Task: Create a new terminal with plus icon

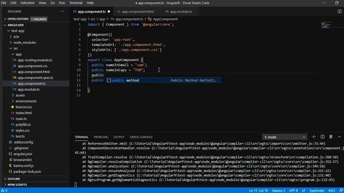Action: [x=313, y=137]
